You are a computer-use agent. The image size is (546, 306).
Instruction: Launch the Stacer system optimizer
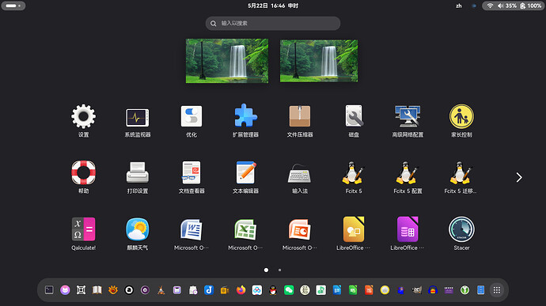[461, 233]
